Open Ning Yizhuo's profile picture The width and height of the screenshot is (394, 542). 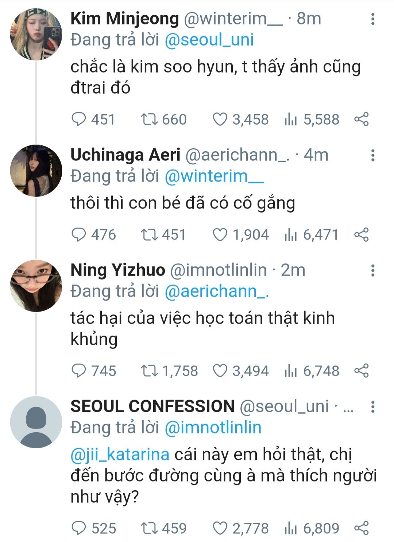click(36, 286)
